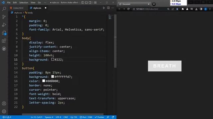213x119 pixels.
Task: Expand the overflow menu ellipsis in the menu bar
Action: tap(45, 3)
